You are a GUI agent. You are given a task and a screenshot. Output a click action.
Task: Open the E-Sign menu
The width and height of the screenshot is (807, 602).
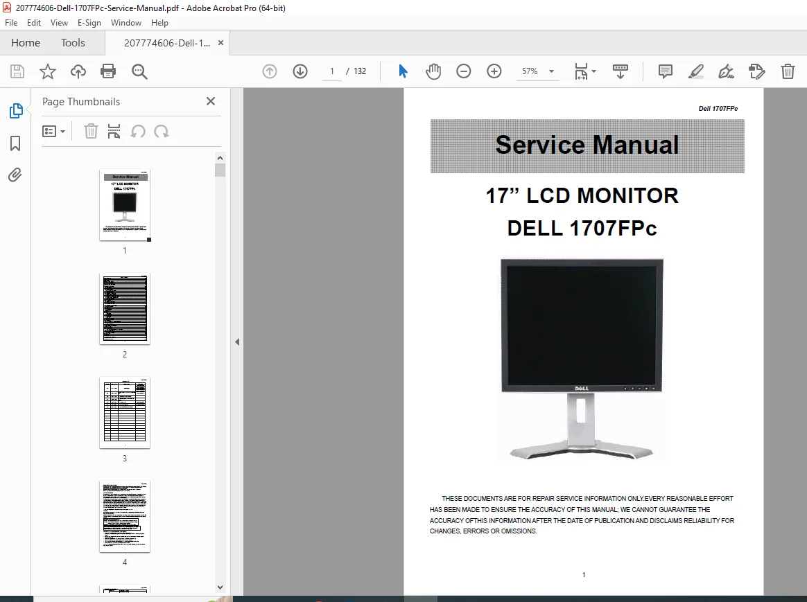click(89, 23)
